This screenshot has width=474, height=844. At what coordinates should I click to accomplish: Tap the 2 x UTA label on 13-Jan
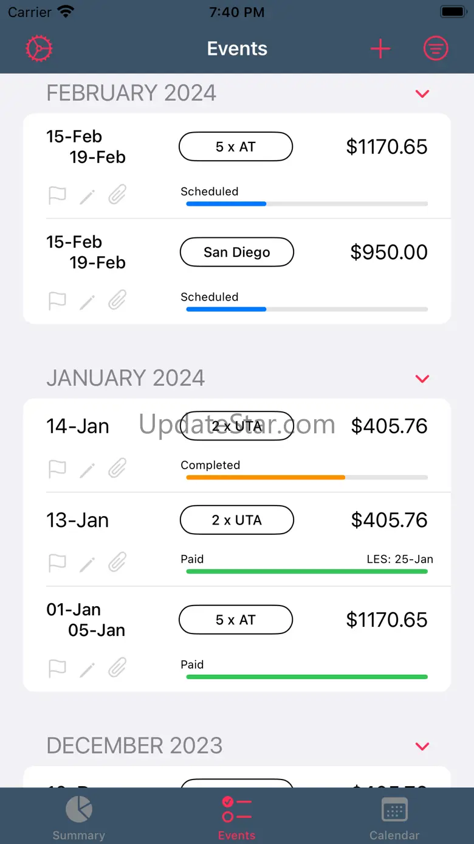pyautogui.click(x=237, y=520)
